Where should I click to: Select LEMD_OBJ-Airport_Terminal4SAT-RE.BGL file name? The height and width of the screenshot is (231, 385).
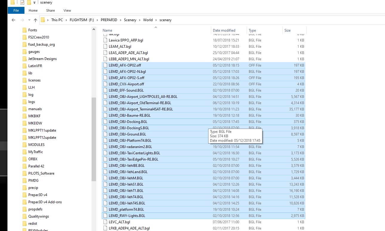[141, 109]
